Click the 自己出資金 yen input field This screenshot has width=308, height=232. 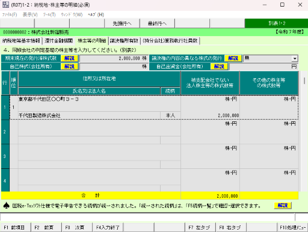pyautogui.click(x=263, y=67)
